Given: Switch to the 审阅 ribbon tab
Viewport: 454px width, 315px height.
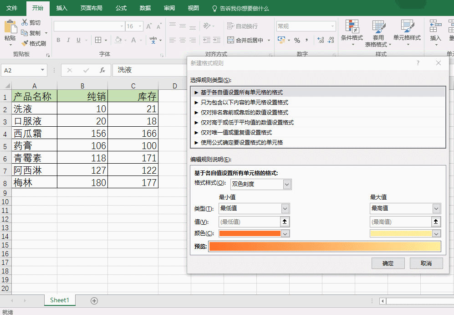Looking at the screenshot, I should click(x=169, y=8).
